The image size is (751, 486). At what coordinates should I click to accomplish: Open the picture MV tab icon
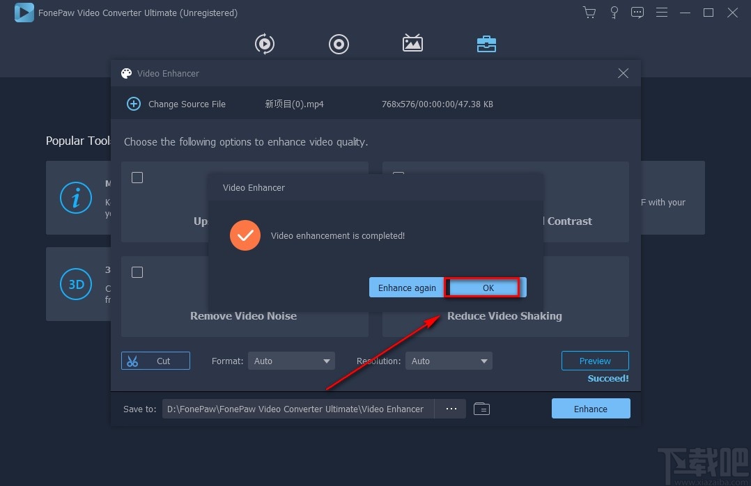[x=412, y=43]
